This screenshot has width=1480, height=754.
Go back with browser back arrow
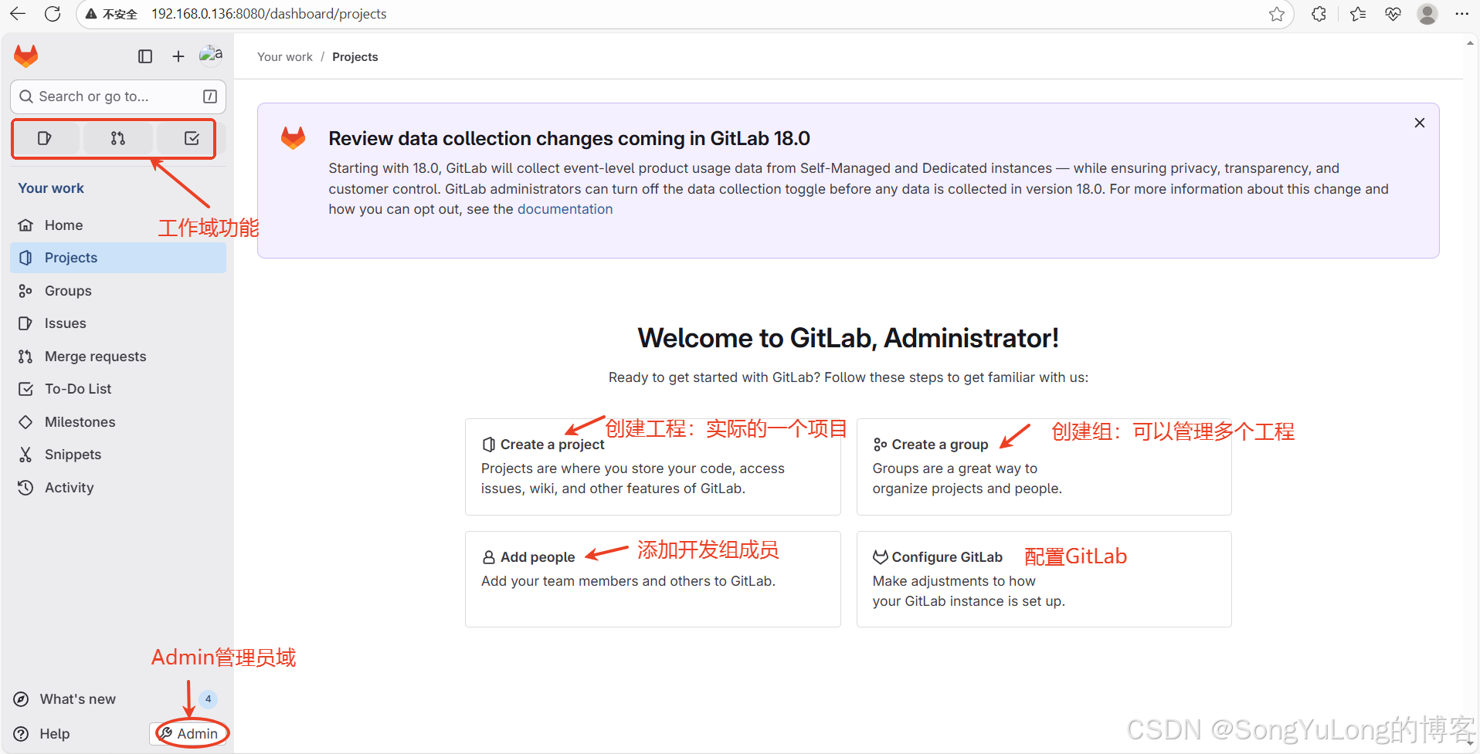click(17, 14)
